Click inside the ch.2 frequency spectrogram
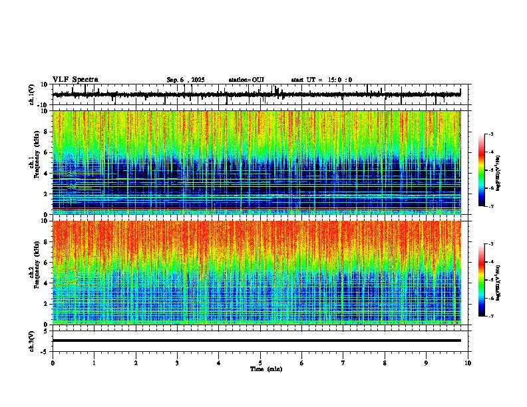This screenshot has height=407, width=527. click(x=256, y=273)
